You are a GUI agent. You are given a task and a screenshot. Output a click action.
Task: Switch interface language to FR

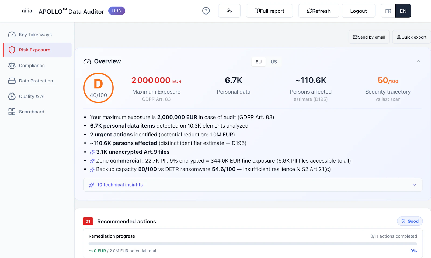(388, 11)
